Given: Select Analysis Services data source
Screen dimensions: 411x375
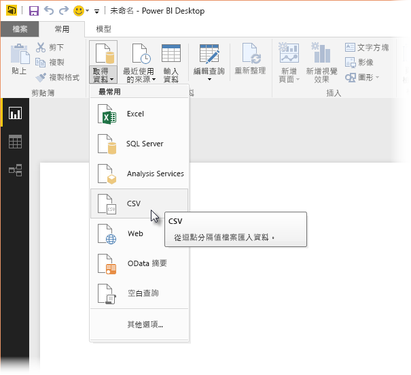Looking at the screenshot, I should [x=139, y=174].
